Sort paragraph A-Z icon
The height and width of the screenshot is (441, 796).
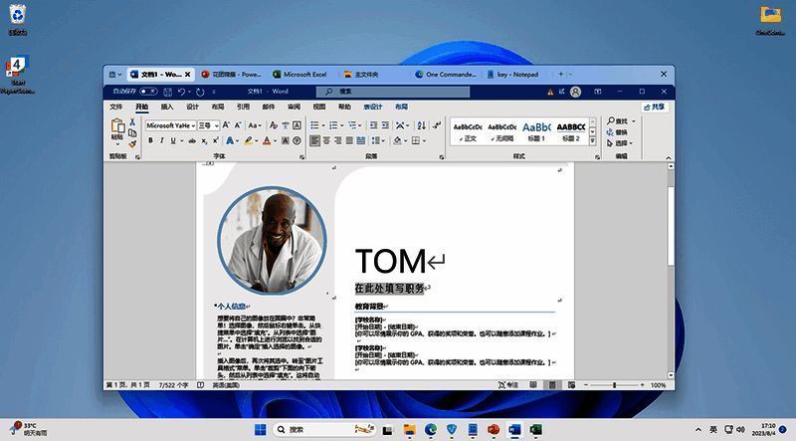[421, 125]
